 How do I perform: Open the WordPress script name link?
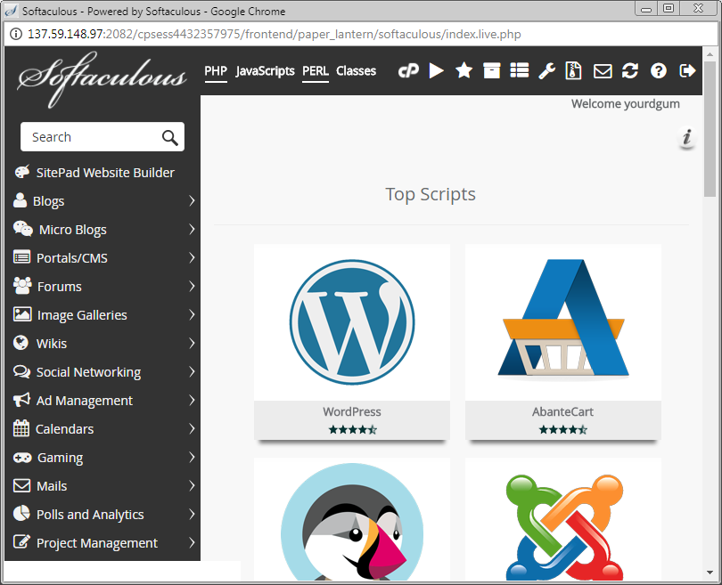click(352, 411)
